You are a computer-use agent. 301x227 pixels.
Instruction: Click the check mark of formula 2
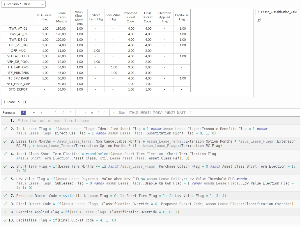coord(5,129)
